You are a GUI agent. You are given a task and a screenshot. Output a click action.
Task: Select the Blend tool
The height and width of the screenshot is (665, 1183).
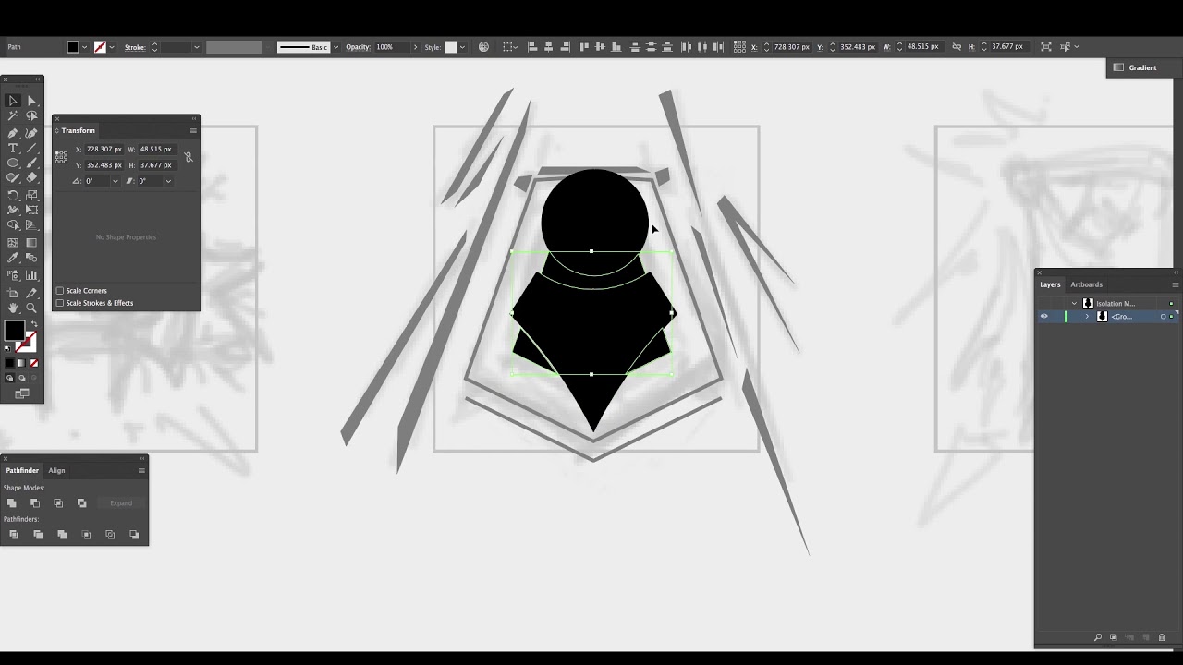click(x=31, y=258)
